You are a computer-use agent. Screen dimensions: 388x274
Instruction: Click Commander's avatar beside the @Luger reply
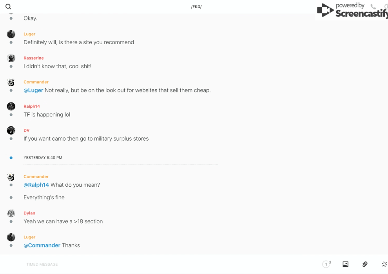[11, 82]
